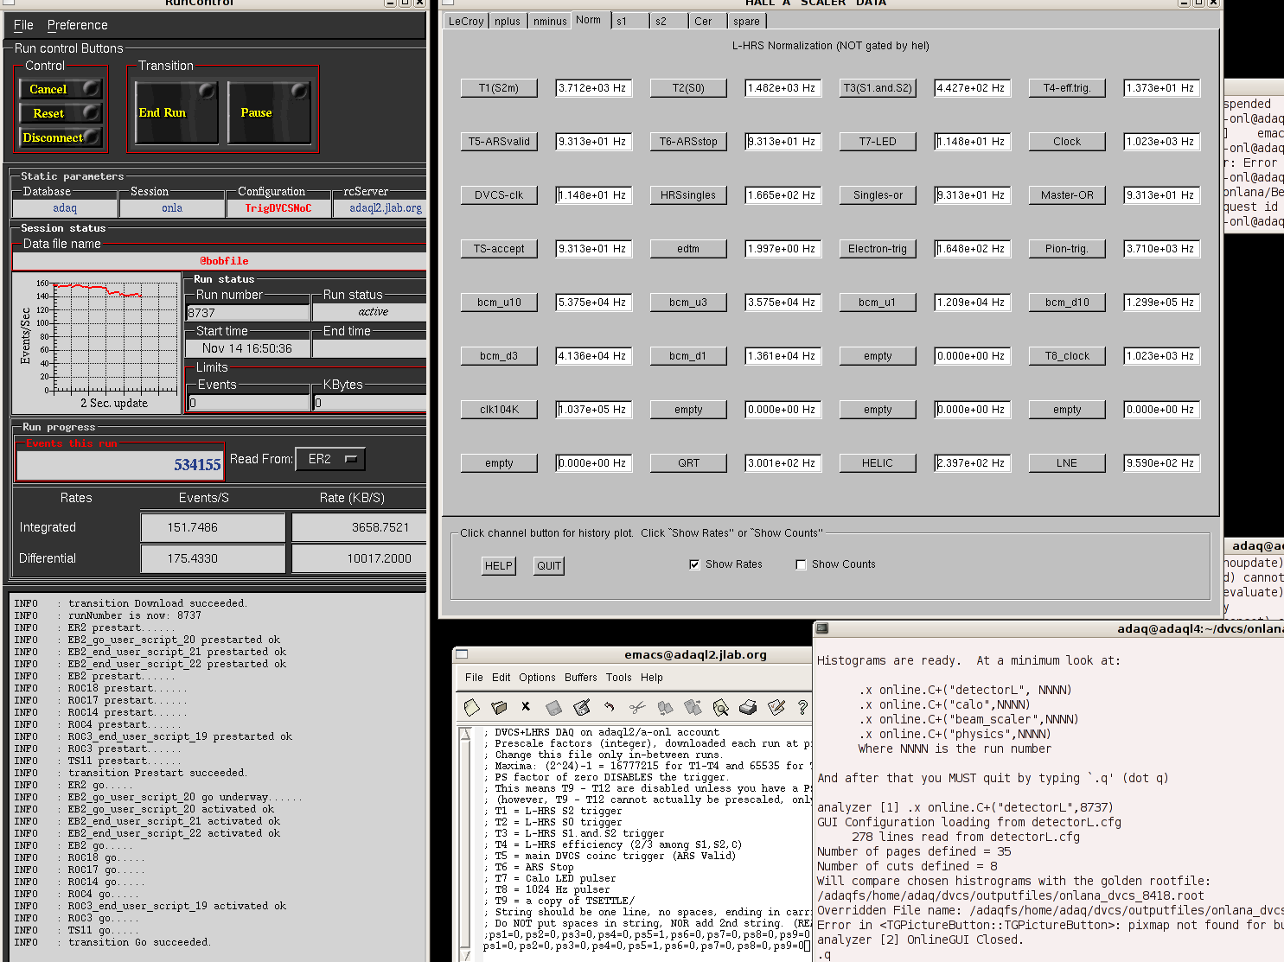Click the QRT channel button
Image resolution: width=1284 pixels, height=962 pixels.
[688, 462]
